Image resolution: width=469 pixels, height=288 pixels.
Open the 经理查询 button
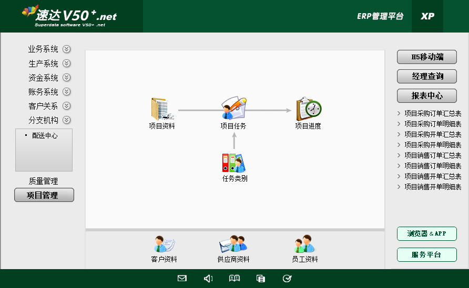427,76
